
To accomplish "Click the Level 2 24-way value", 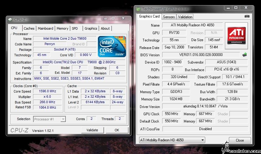I will [x=118, y=102].
